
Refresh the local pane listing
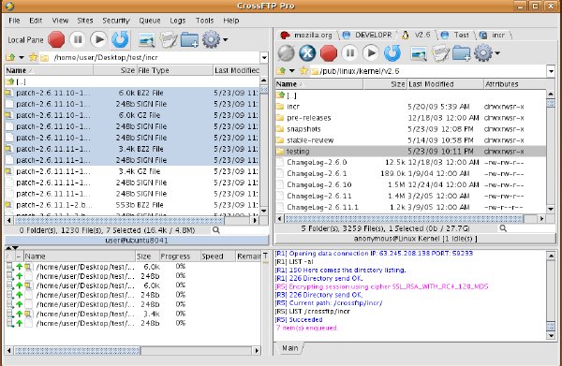pyautogui.click(x=120, y=39)
